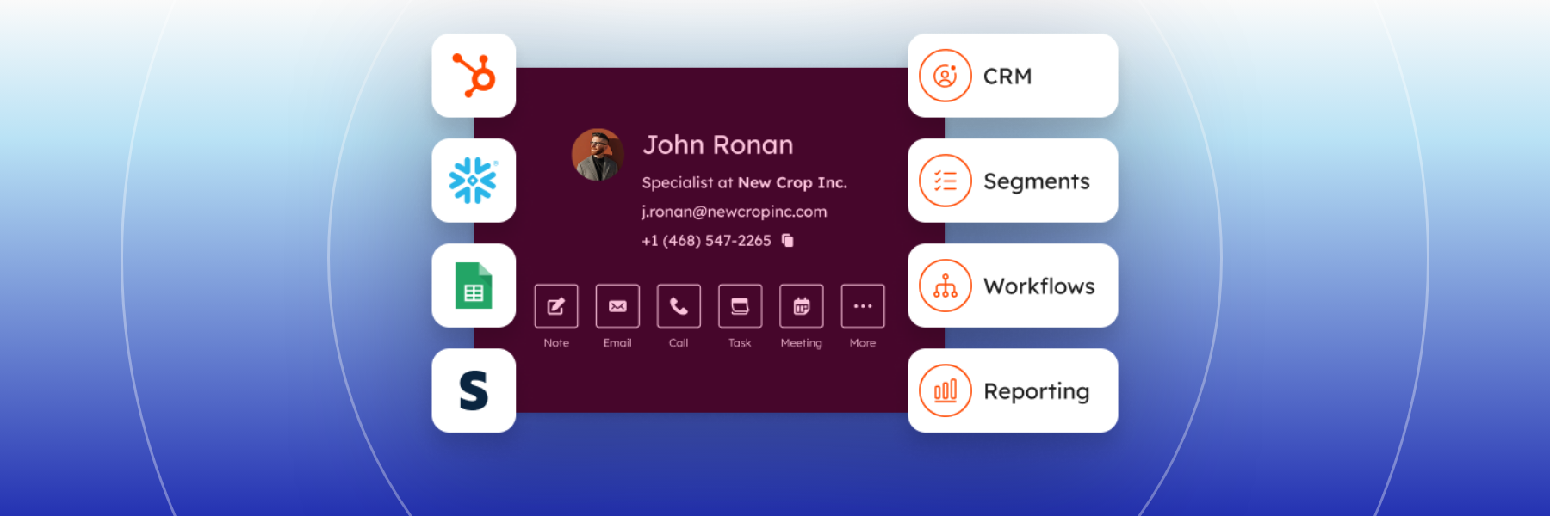Click the Segments checklist icon
Viewport: 1550px width, 516px height.
(x=945, y=181)
